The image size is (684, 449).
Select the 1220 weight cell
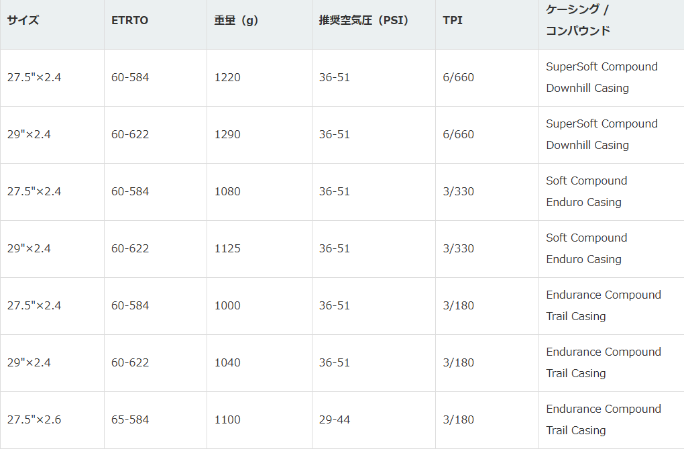point(227,77)
